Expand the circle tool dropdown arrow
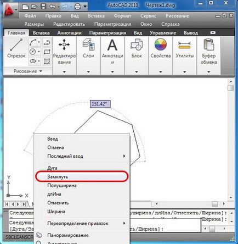The width and height of the screenshot is (238, 244). tap(39, 52)
